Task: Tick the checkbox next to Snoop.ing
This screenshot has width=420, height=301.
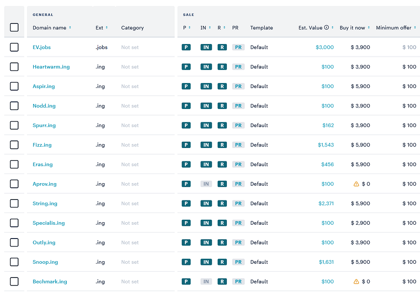Action: [x=14, y=262]
